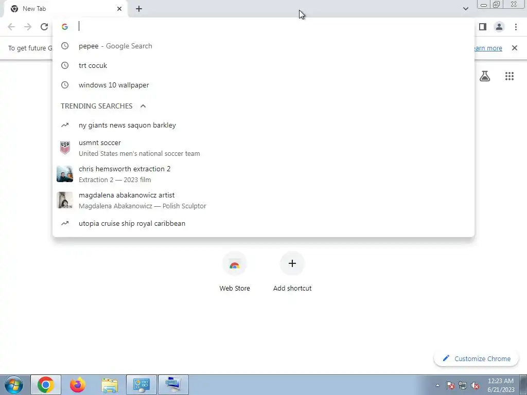Close the New Tab tab
Image resolution: width=527 pixels, height=395 pixels.
point(119,9)
